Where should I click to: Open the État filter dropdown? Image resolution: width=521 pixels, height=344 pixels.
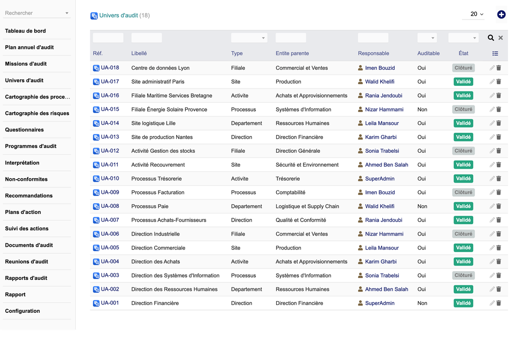(463, 38)
